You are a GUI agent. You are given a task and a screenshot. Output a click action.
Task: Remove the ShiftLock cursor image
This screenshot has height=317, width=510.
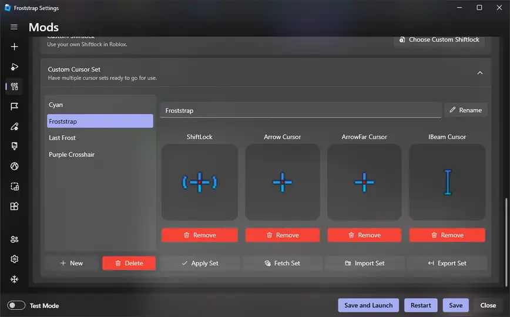coord(199,235)
